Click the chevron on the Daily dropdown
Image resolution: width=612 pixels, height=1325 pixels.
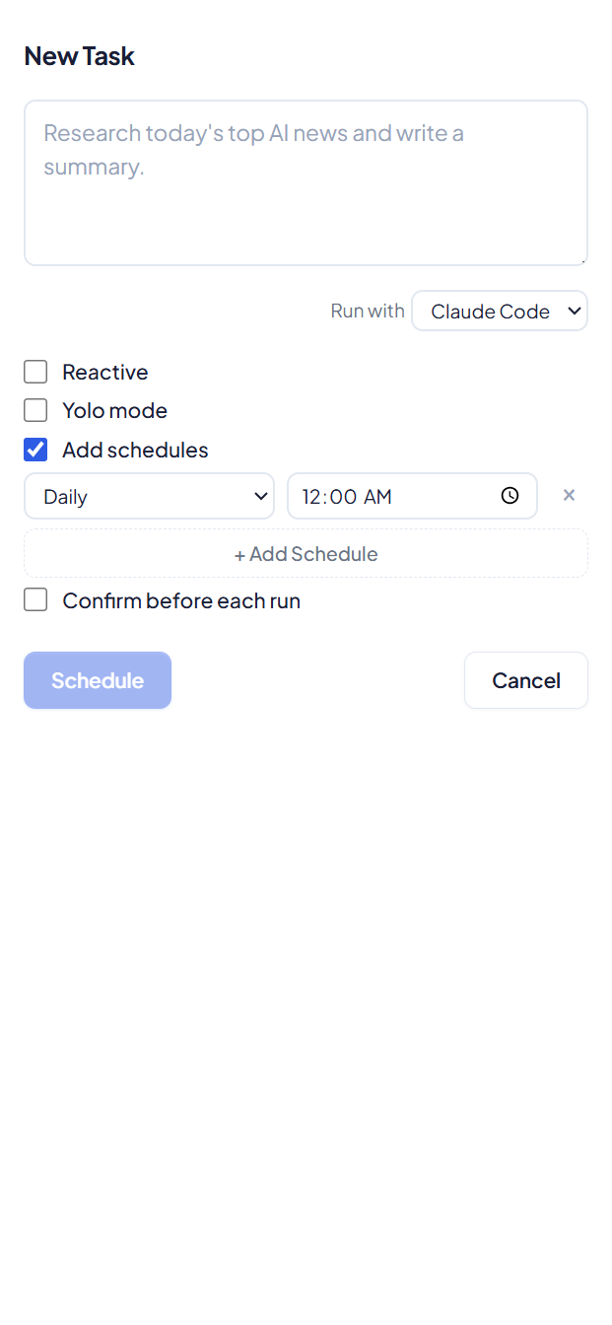coord(260,496)
